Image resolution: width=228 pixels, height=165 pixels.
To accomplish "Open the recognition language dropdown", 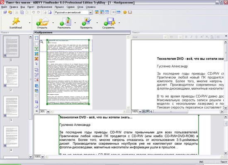I will click(x=90, y=12).
